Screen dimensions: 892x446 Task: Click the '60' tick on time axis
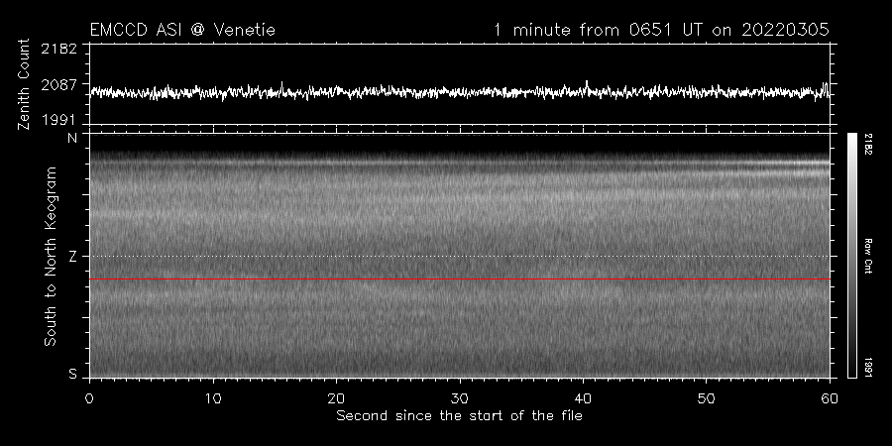tap(830, 398)
